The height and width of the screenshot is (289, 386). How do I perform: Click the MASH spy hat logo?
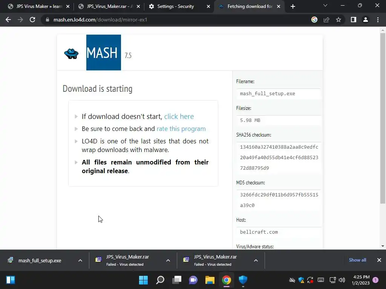pyautogui.click(x=71, y=53)
